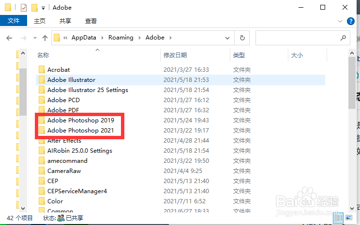Click the Adobe Photoshop 2019 folder name
Viewport: 360px width, 225px height.
click(81, 120)
